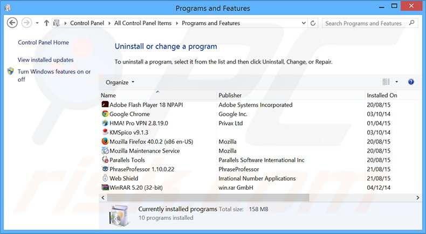Select the Parallels Tools entry
The image size is (426, 234).
pos(127,160)
